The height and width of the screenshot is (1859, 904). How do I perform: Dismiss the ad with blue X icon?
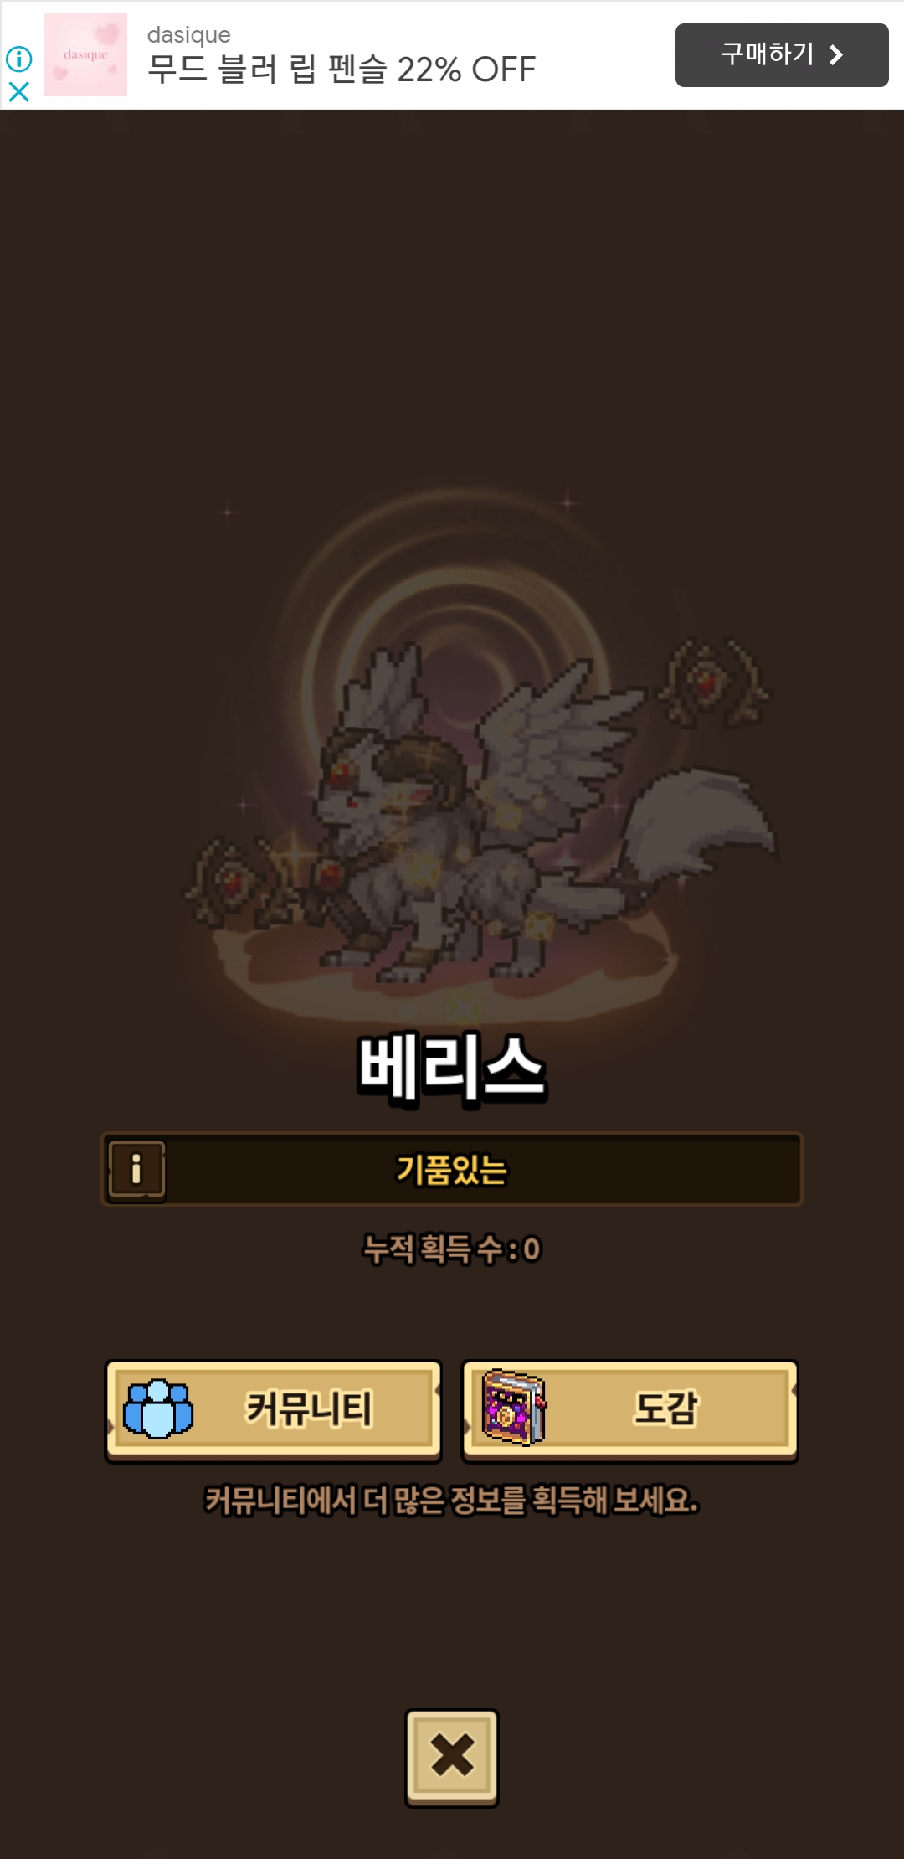(x=18, y=91)
